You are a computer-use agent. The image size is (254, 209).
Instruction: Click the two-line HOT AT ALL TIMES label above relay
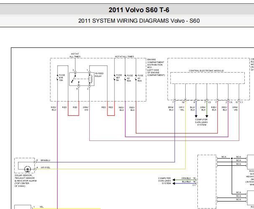[x=75, y=55]
